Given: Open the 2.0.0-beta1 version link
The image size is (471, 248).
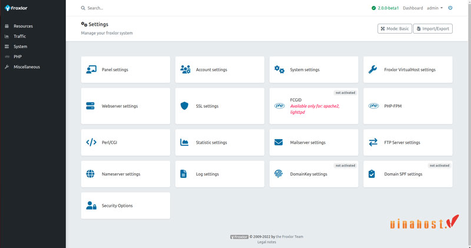Looking at the screenshot, I should [x=388, y=8].
